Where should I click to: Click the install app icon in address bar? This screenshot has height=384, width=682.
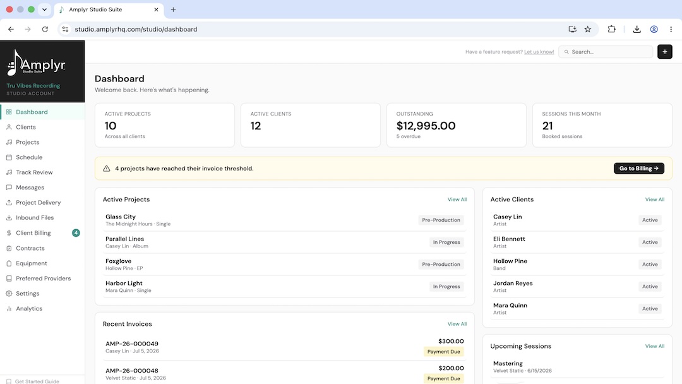(572, 29)
